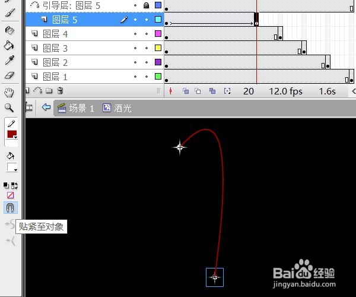Image resolution: width=356 pixels, height=297 pixels.
Task: Select the Eyedropper tool
Action: point(9,60)
